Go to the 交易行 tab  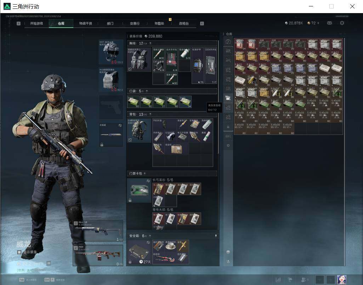pyautogui.click(x=135, y=23)
